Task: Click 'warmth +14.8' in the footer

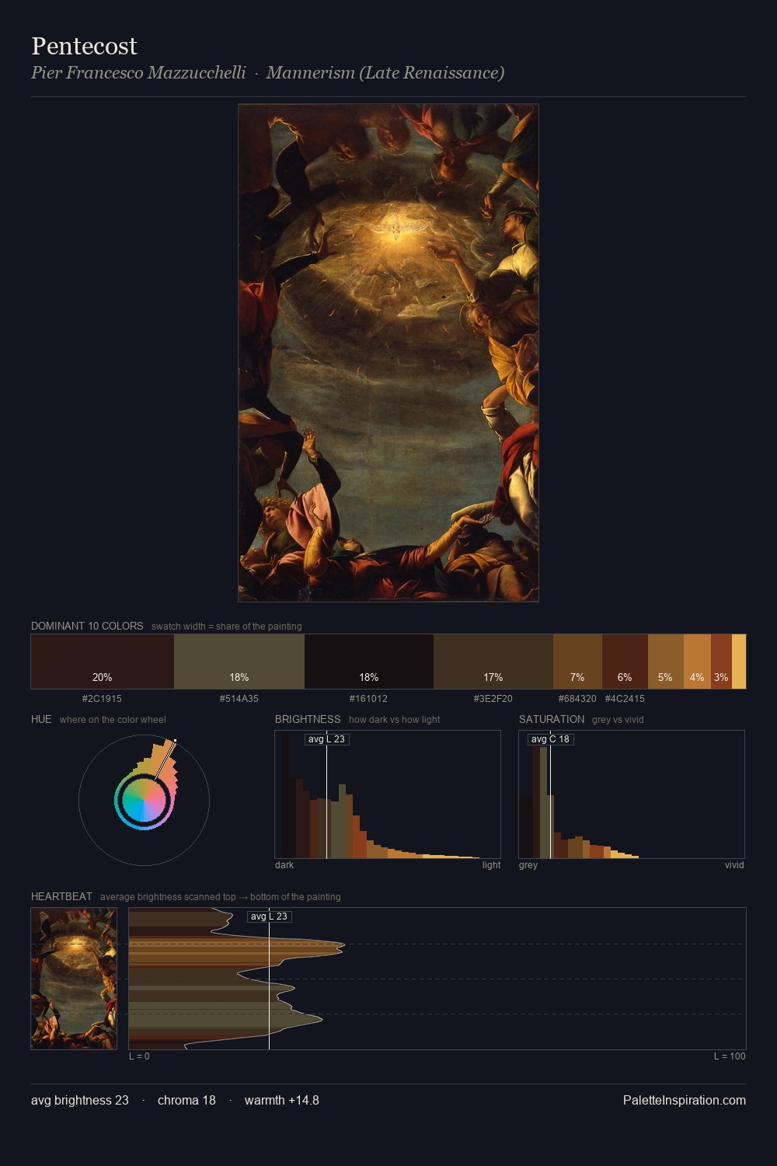Action: point(282,1101)
